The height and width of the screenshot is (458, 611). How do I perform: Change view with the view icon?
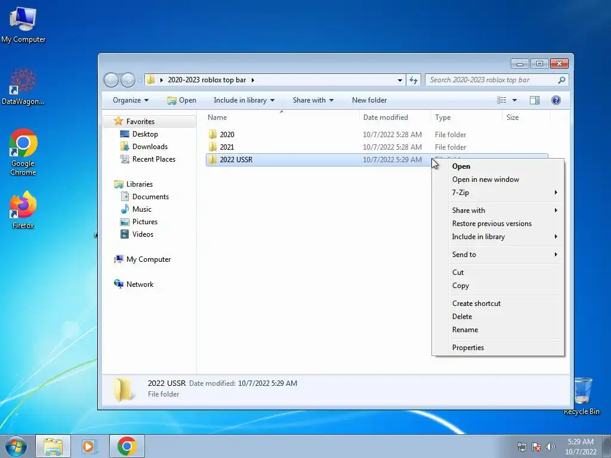(501, 100)
